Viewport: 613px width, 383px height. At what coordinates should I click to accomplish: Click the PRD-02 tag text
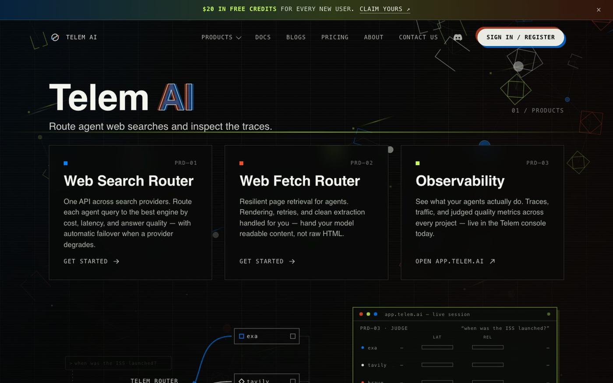point(362,163)
